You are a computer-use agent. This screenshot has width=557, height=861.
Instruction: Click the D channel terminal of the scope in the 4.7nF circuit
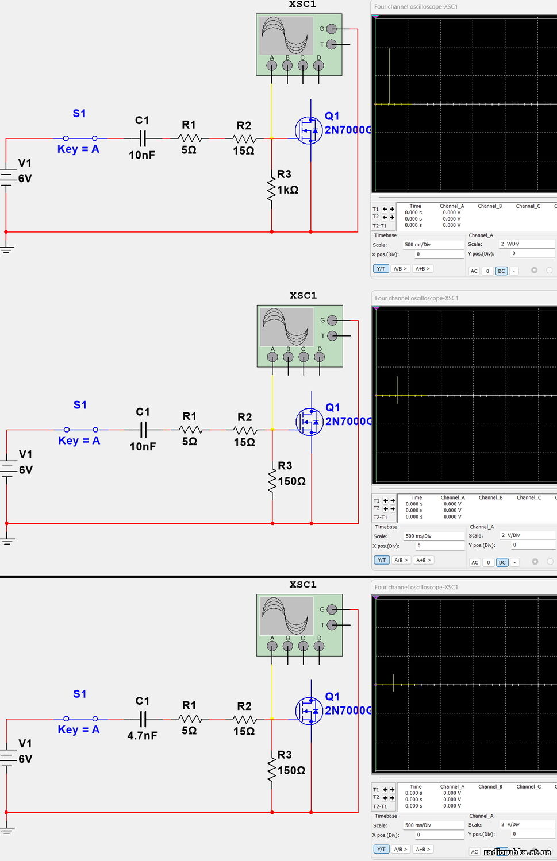tap(318, 646)
